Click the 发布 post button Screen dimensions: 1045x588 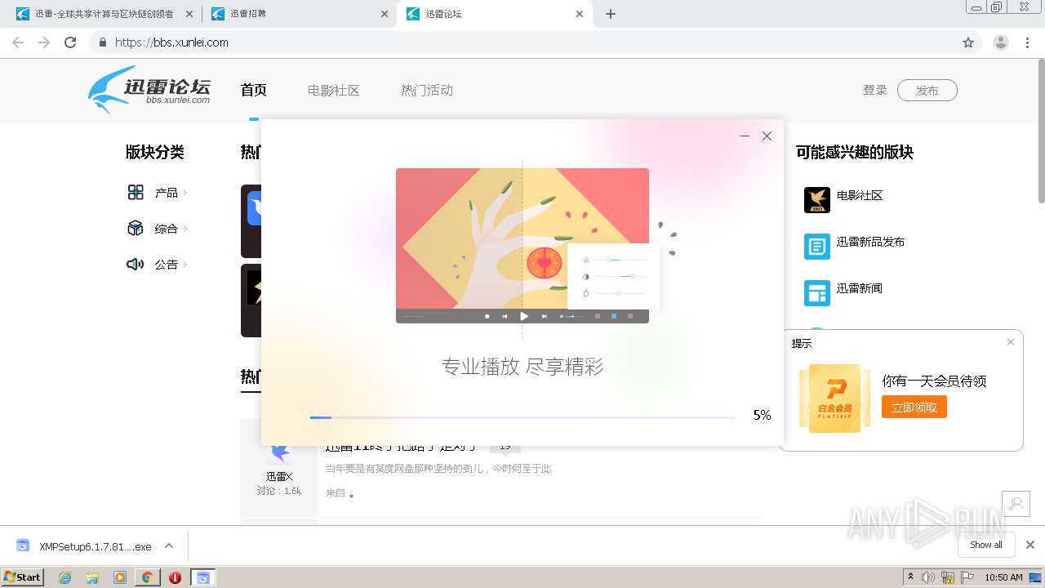(x=927, y=91)
